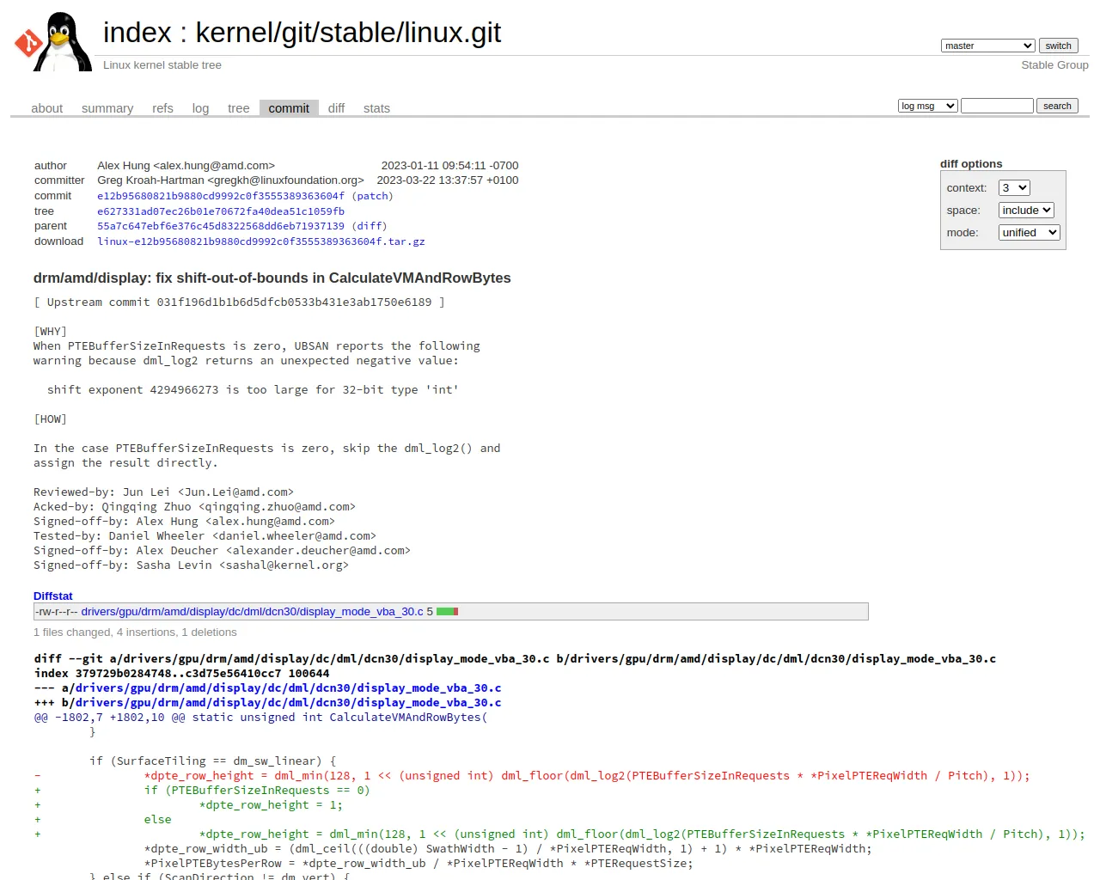Open the a/ file path link in diff
1100x880 pixels.
coord(288,687)
